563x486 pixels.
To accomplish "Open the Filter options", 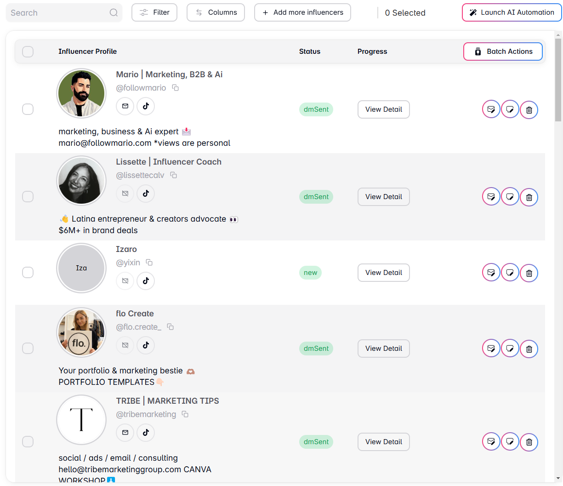I will coord(154,12).
